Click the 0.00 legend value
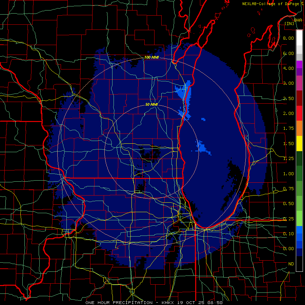Screen dimensions: 305x305 [x=288, y=249]
